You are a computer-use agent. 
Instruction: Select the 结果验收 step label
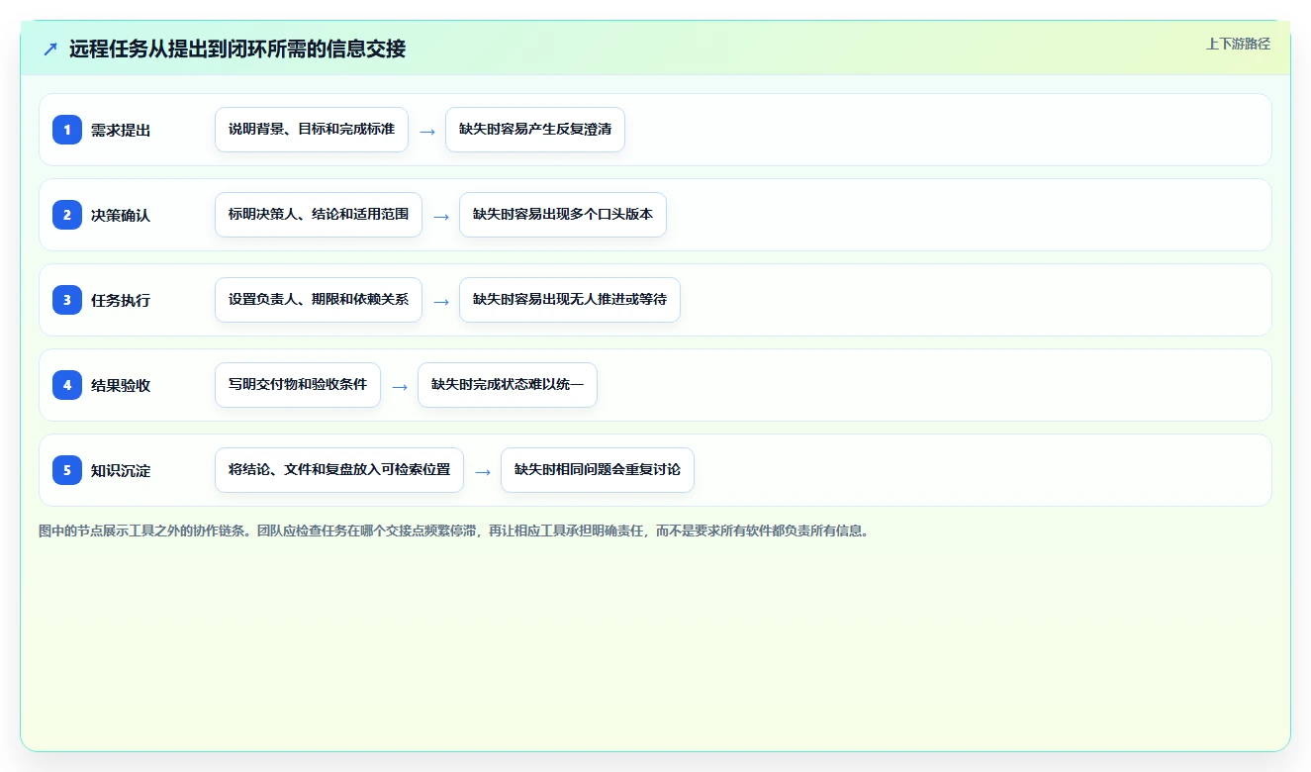[121, 385]
